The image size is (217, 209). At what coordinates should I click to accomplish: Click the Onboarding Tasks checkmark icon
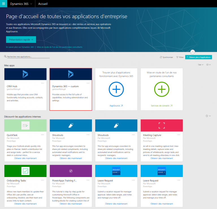[25, 171]
